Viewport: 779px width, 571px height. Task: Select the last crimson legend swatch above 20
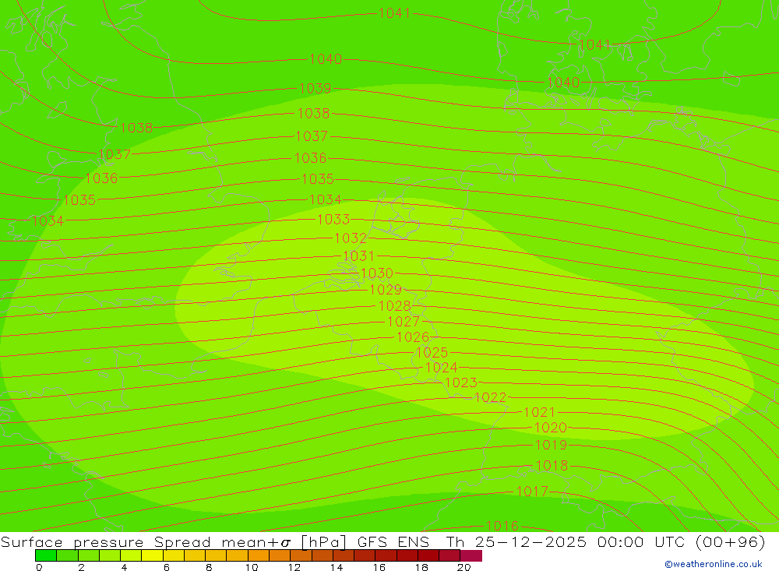tap(471, 555)
